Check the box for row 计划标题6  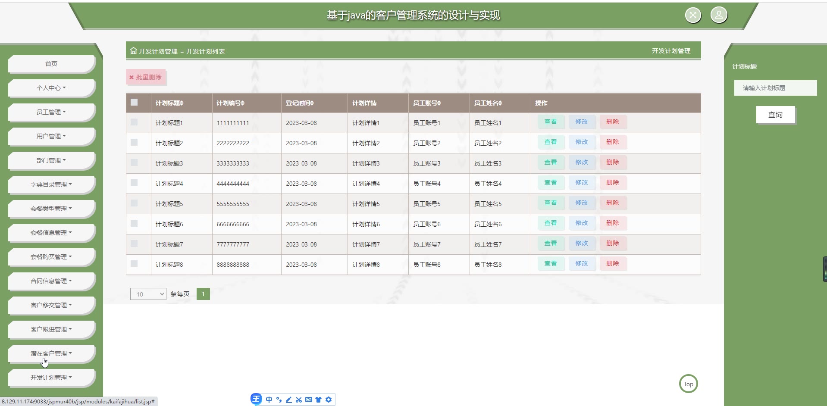coord(134,223)
